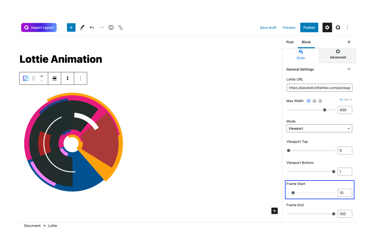This screenshot has width=375, height=245.
Task: Click the Frame Start slider
Action: click(311, 193)
